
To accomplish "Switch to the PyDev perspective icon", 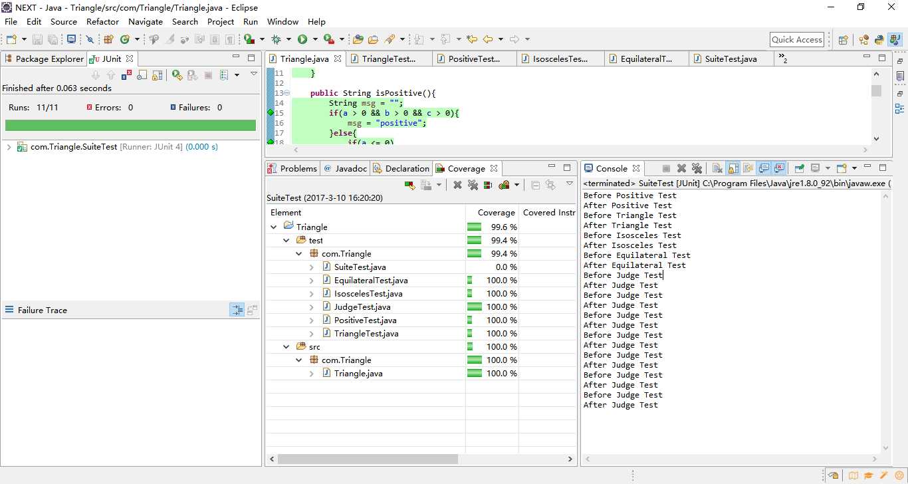I will (x=879, y=40).
